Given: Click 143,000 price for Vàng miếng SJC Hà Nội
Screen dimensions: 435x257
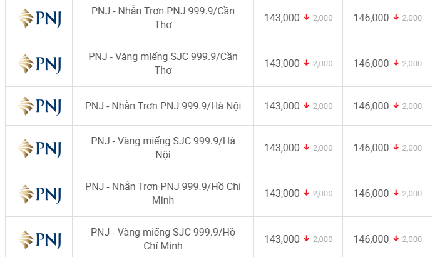Looking at the screenshot, I should pyautogui.click(x=282, y=148).
